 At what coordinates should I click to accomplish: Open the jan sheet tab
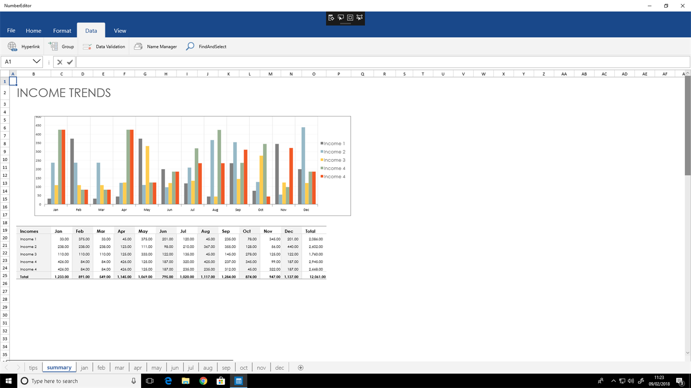pyautogui.click(x=84, y=368)
